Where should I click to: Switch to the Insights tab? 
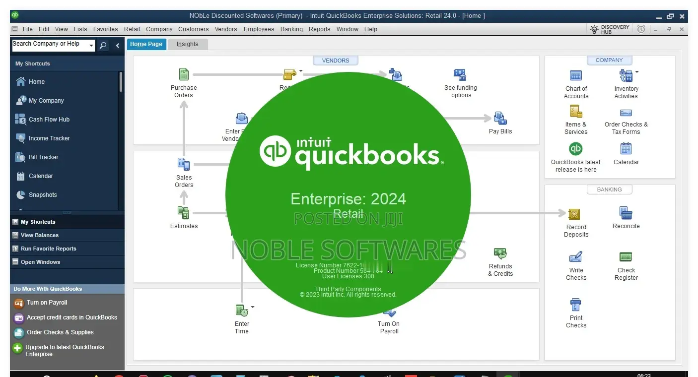(x=187, y=44)
